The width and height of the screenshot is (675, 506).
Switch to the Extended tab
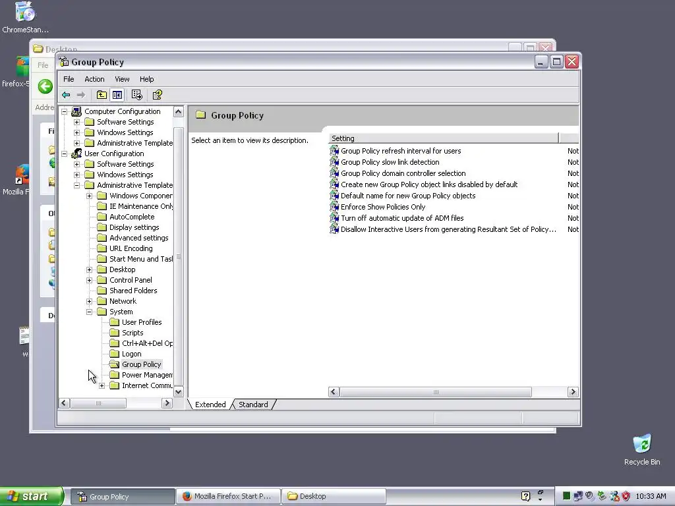(210, 405)
